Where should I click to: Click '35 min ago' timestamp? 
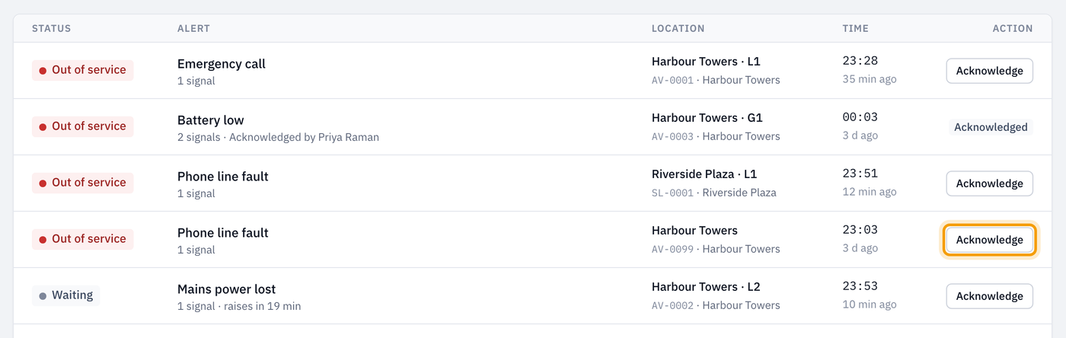(x=870, y=79)
